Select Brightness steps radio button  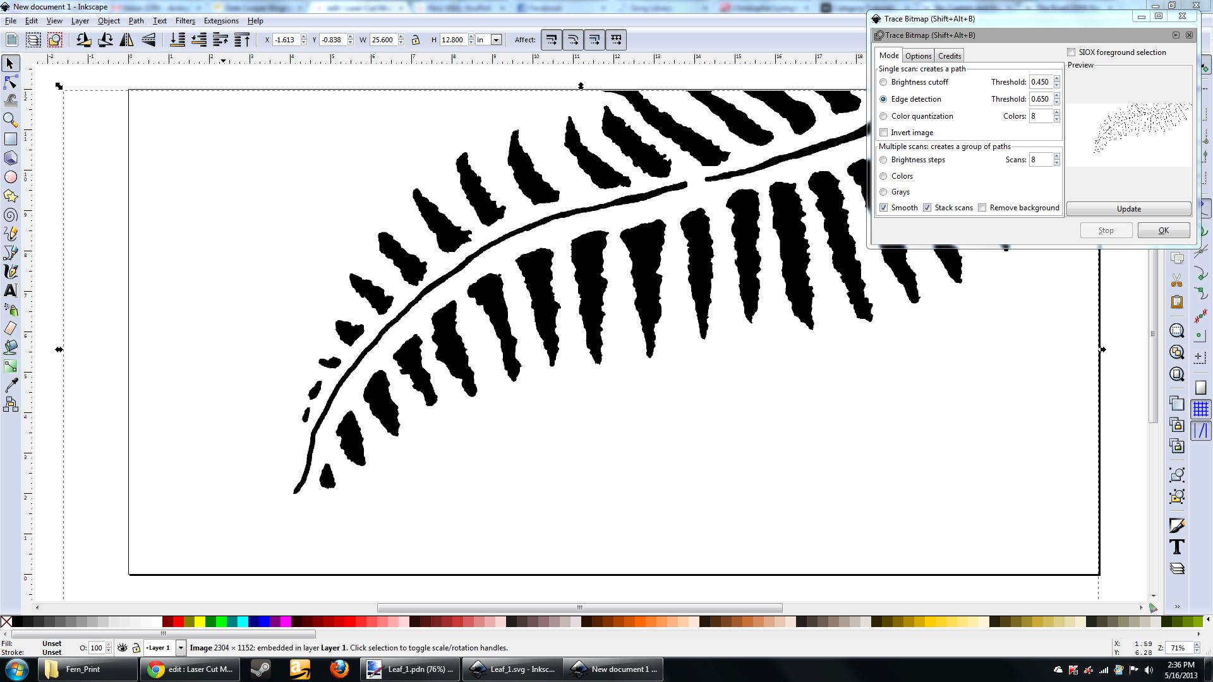tap(883, 160)
